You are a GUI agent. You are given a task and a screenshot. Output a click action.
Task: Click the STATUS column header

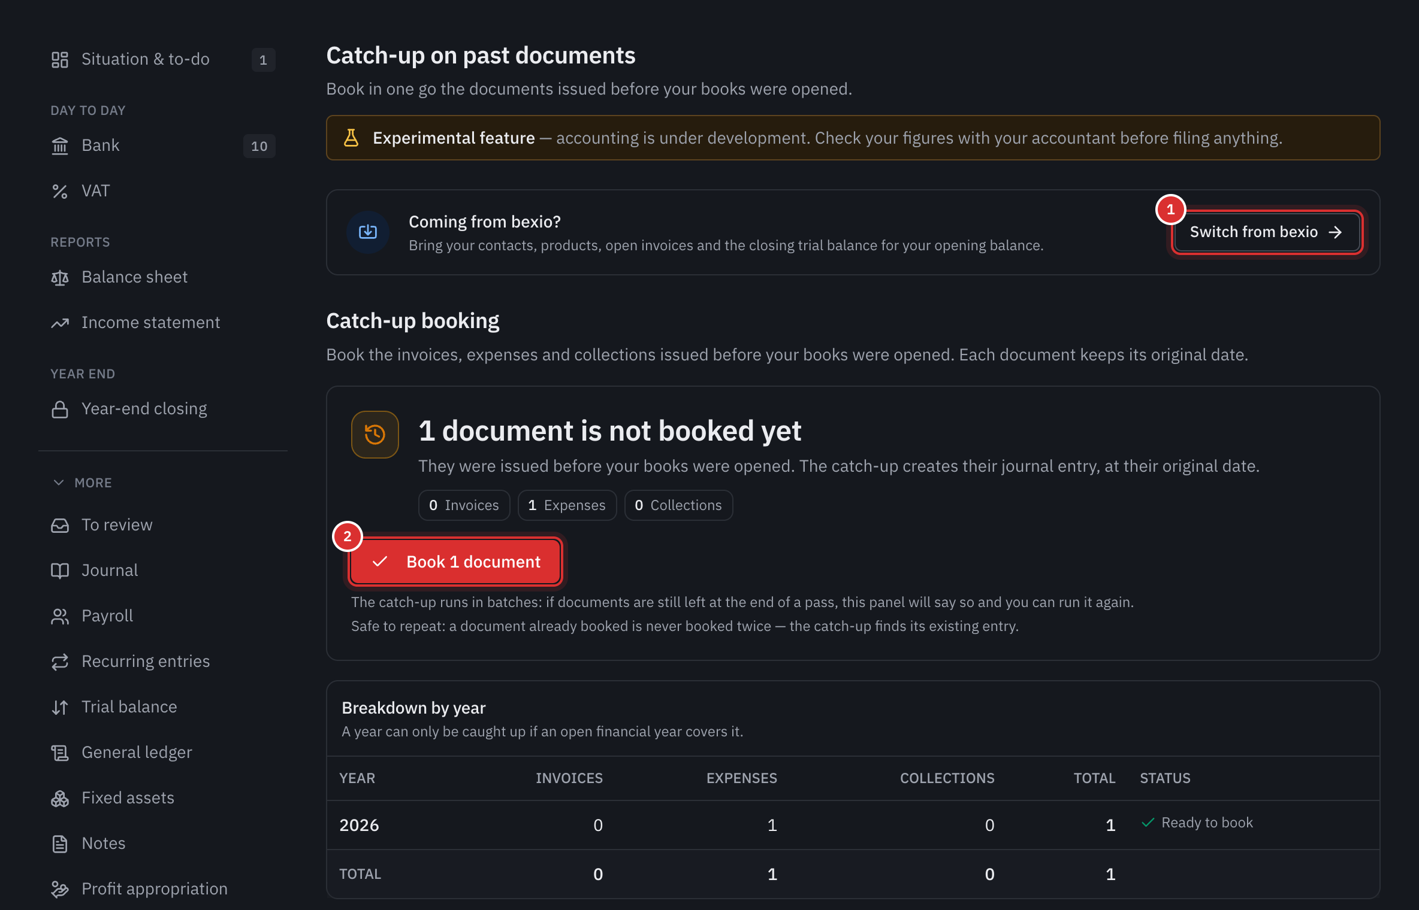[1166, 778]
